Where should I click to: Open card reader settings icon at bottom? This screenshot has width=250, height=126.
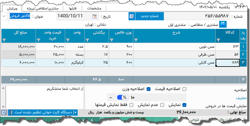(x=4, y=112)
